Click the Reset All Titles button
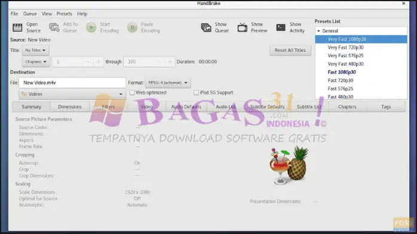 coord(290,50)
